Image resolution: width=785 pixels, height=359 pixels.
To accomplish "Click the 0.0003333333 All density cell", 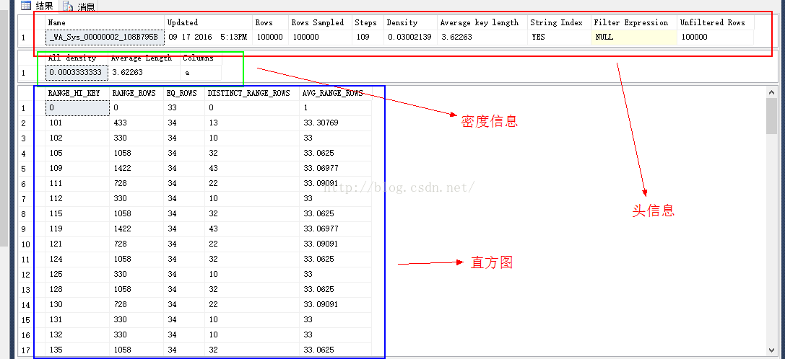I will (x=77, y=73).
